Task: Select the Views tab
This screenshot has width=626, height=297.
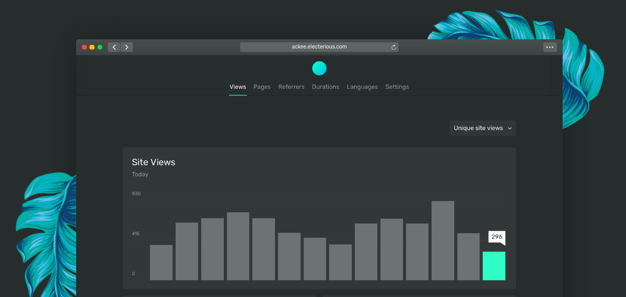Action: click(238, 87)
